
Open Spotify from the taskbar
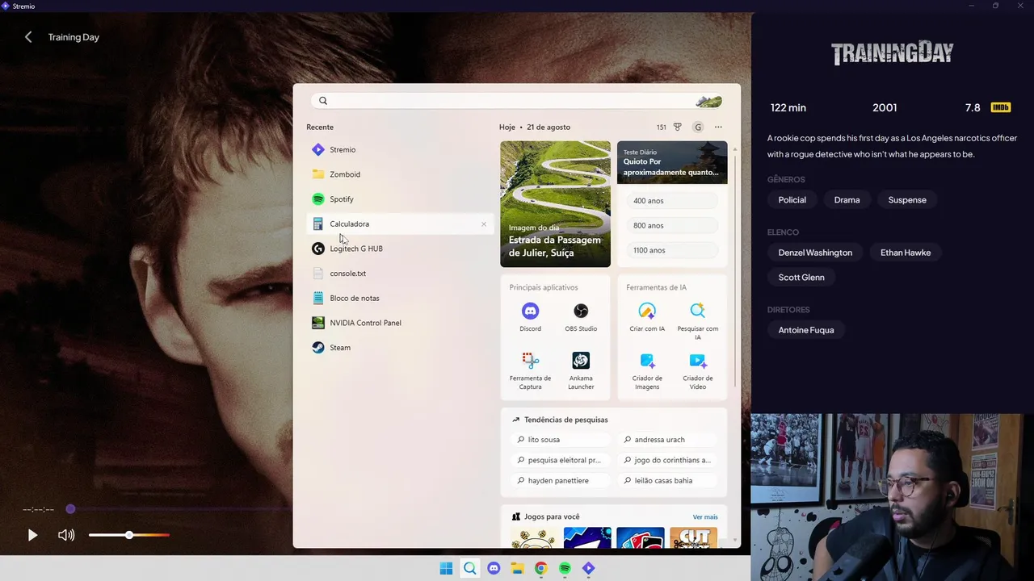[x=565, y=568]
